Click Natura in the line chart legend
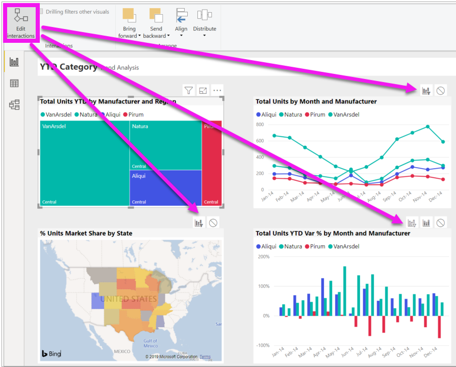The width and height of the screenshot is (456, 367). coord(291,115)
